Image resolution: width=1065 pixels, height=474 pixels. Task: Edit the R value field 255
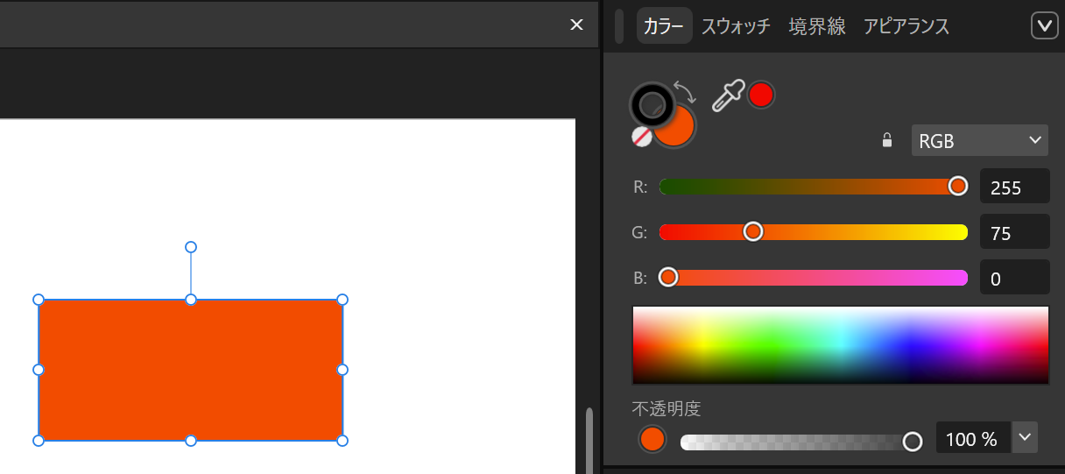(1014, 187)
